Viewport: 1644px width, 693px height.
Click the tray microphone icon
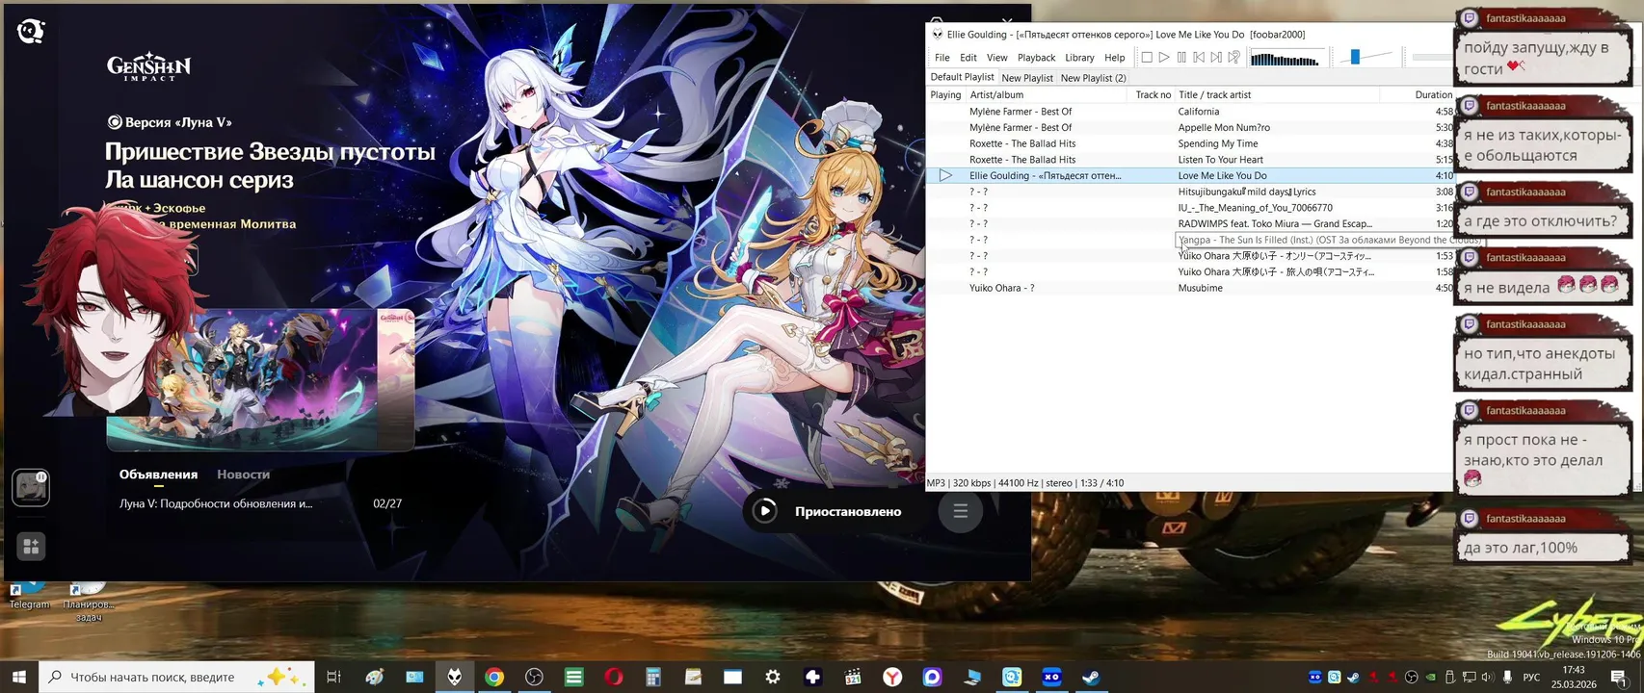pyautogui.click(x=1507, y=678)
